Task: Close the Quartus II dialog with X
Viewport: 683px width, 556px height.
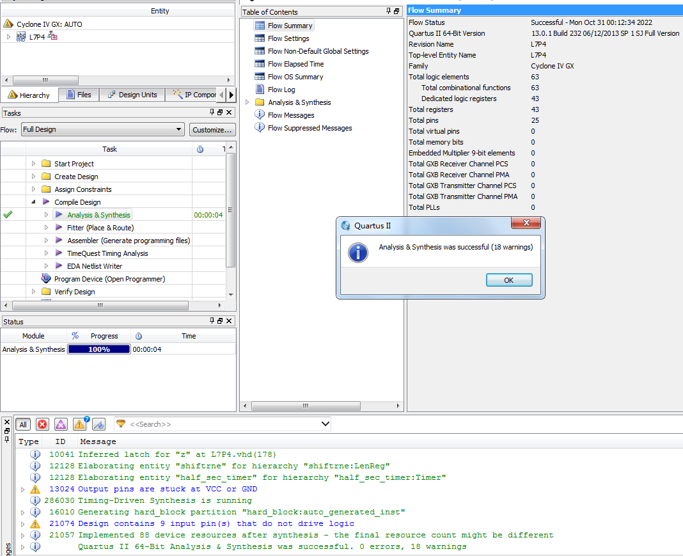Action: coord(526,223)
